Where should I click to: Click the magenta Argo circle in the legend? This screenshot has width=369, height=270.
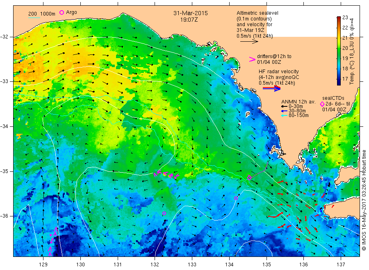(61, 12)
